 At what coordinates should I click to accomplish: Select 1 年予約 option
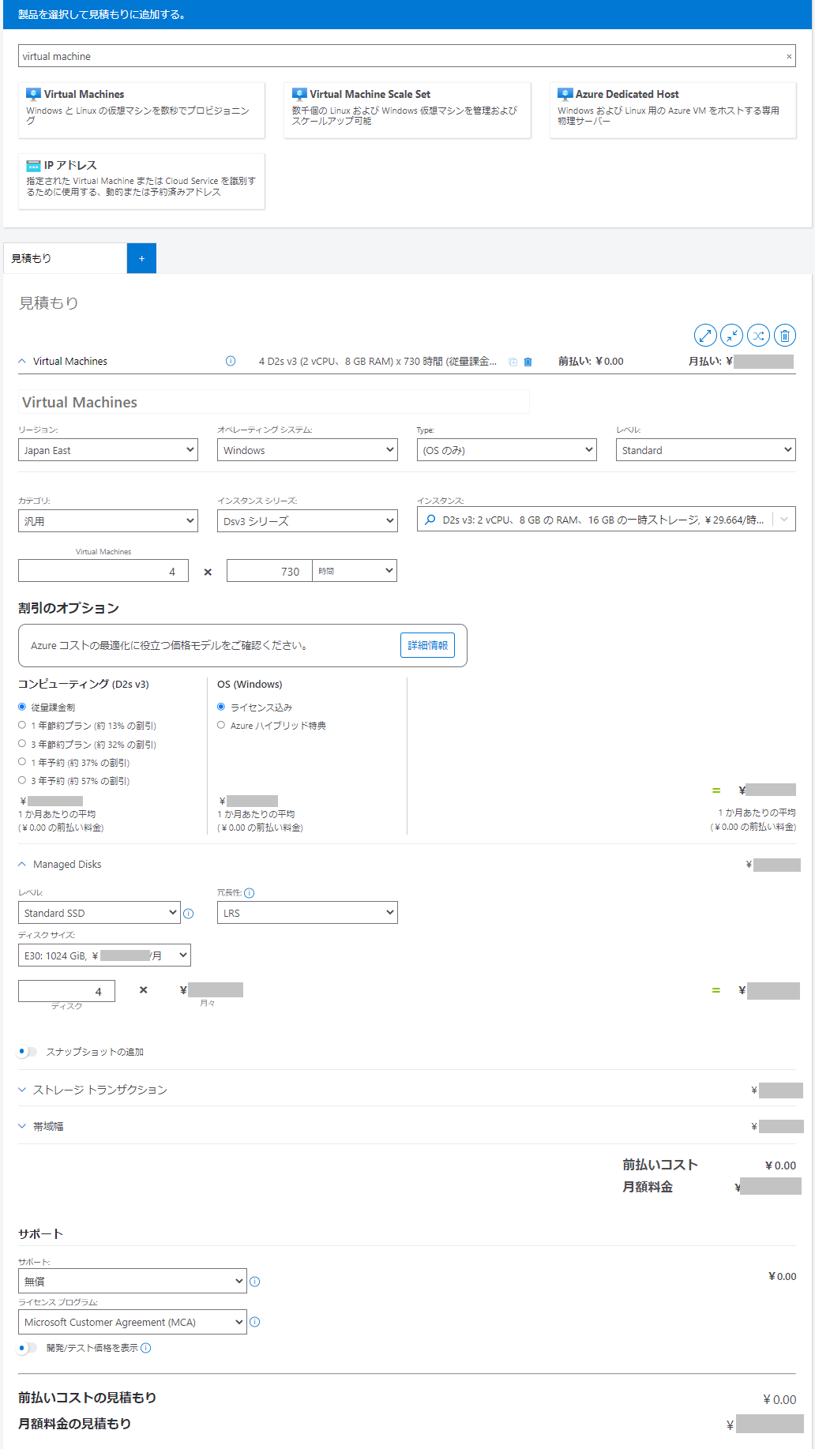(22, 762)
